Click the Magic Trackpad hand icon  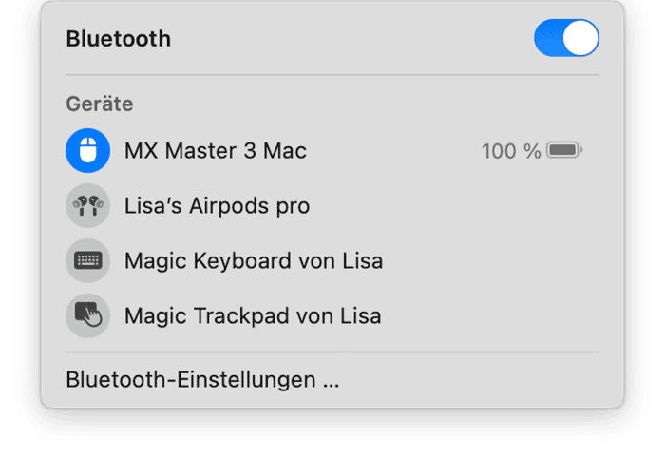pyautogui.click(x=87, y=315)
